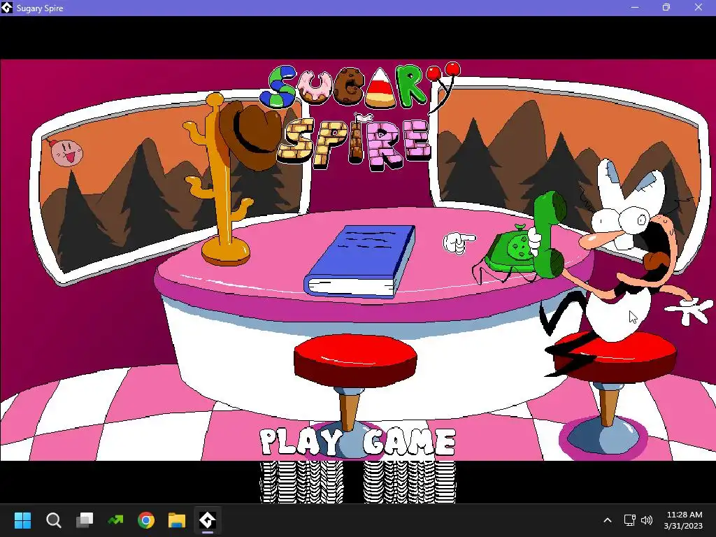
Task: Minimize the Sugary Spire window
Action: [x=635, y=7]
